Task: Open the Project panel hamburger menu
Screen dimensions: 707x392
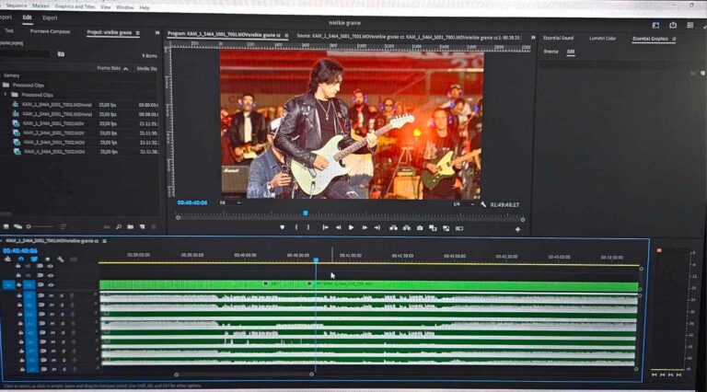Action: [137, 33]
